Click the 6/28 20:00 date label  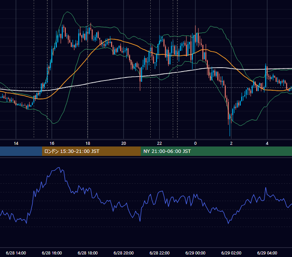tap(124, 253)
